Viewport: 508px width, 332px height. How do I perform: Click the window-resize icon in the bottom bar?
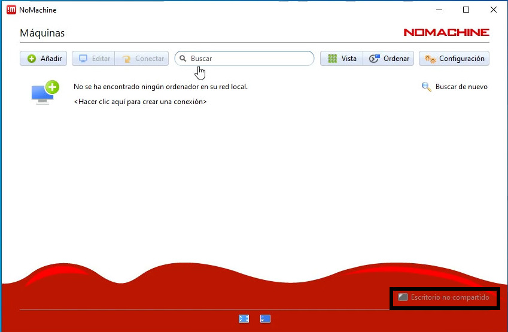[x=265, y=319]
